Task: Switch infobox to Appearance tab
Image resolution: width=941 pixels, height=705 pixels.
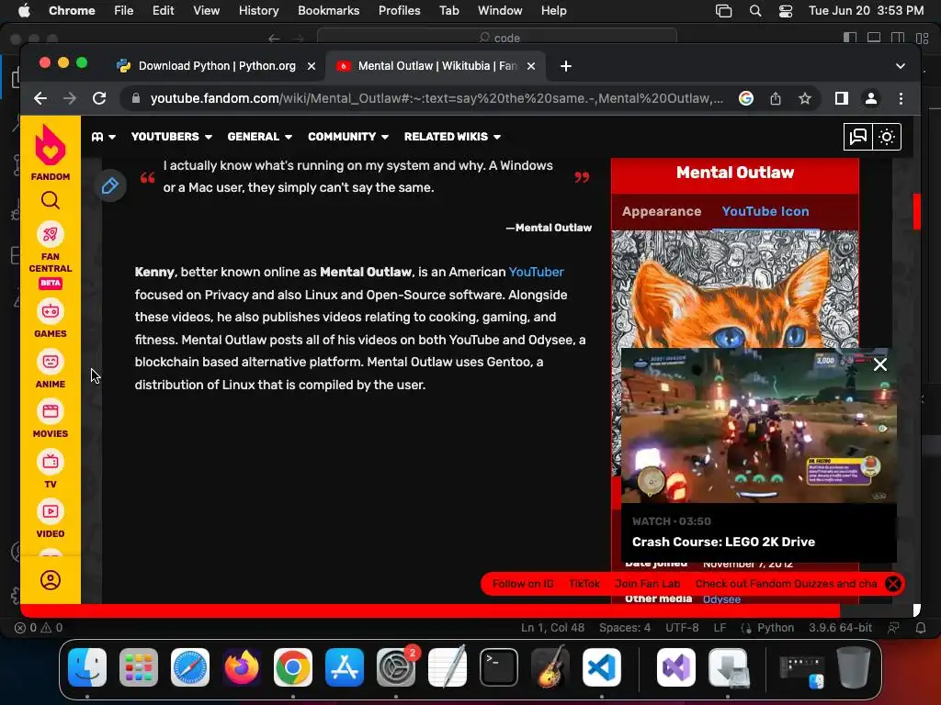Action: coord(662,211)
